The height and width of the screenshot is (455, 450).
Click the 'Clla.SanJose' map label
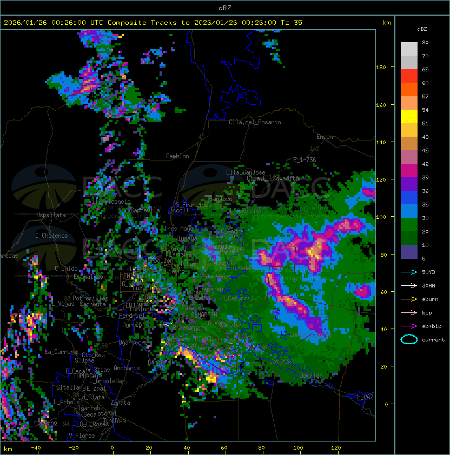pyautogui.click(x=246, y=172)
